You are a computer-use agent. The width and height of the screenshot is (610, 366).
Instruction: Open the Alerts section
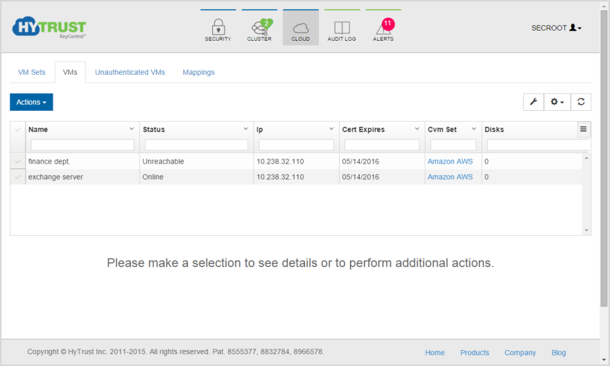[x=383, y=28]
